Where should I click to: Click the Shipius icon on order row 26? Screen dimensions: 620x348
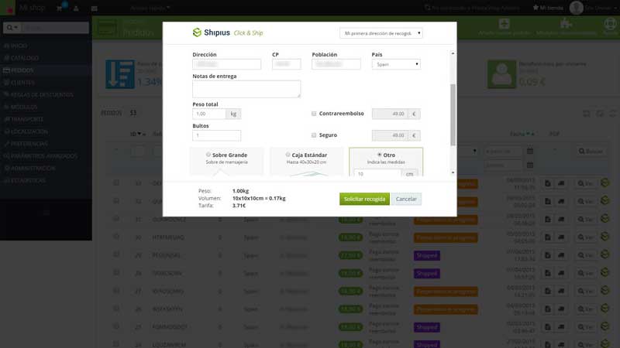[x=604, y=308]
